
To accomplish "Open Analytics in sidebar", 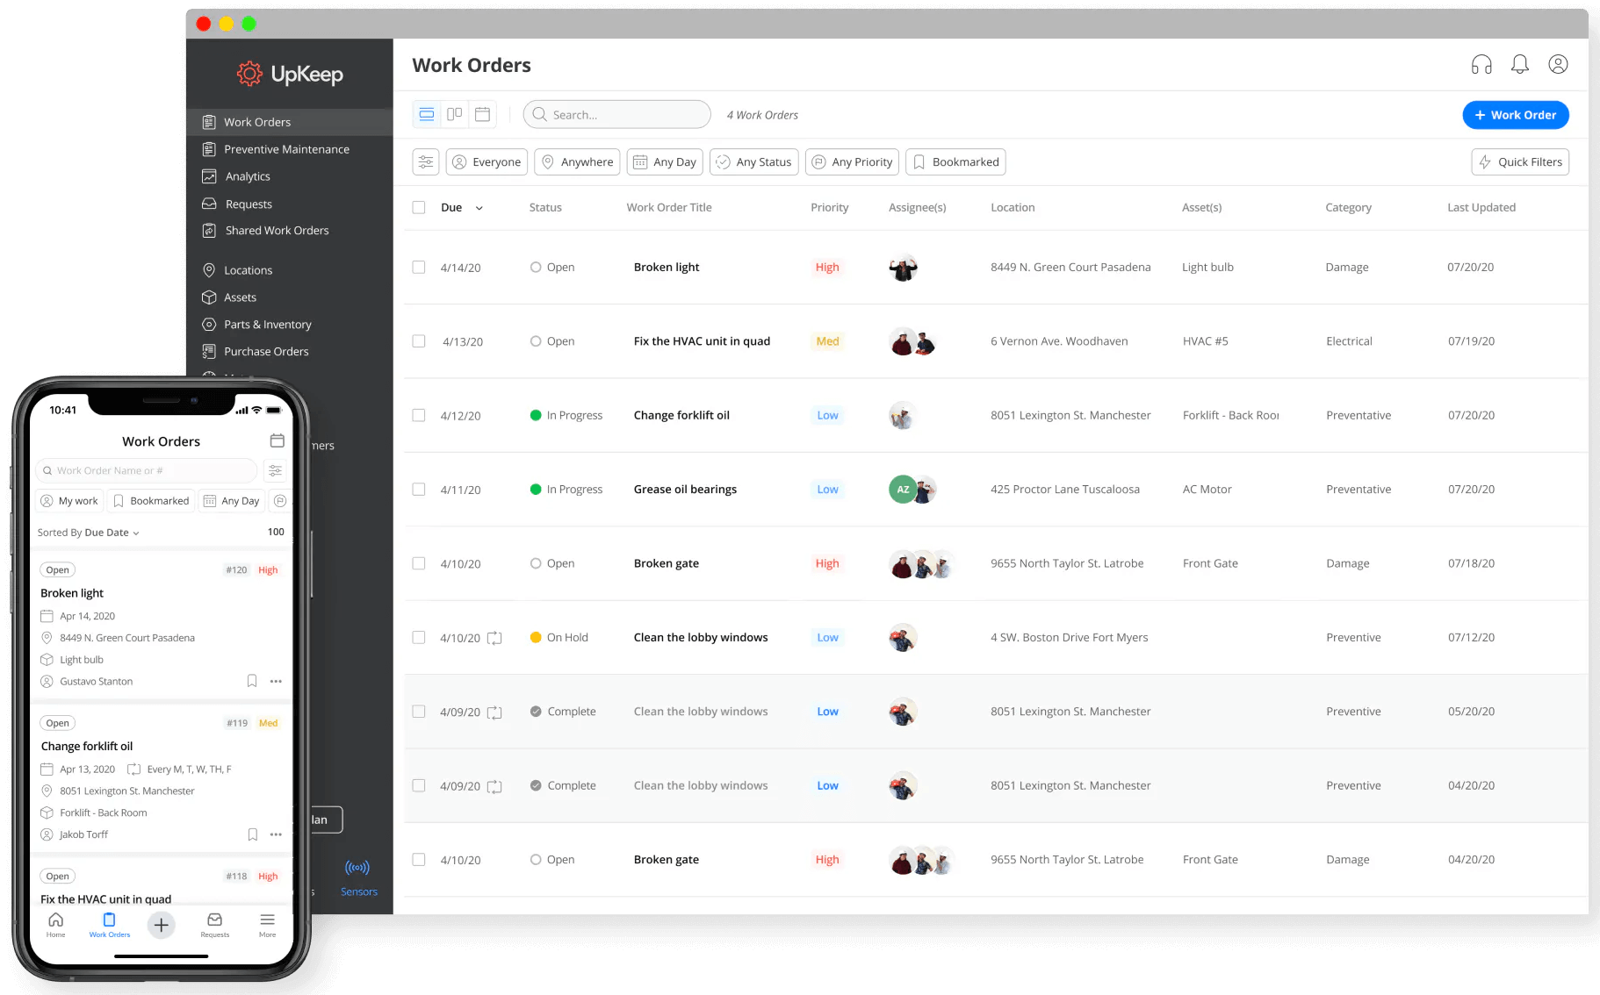I will (x=290, y=176).
